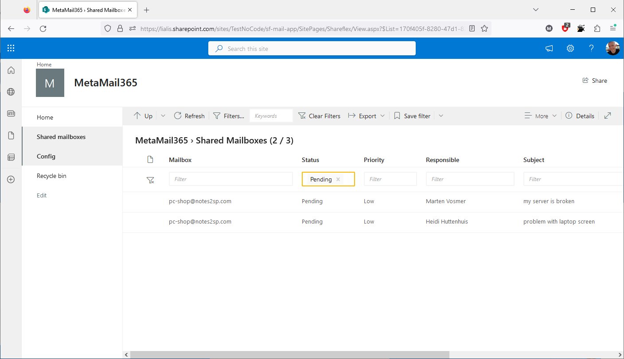The height and width of the screenshot is (359, 624).
Task: Bookmark this page with the star icon
Action: point(484,28)
